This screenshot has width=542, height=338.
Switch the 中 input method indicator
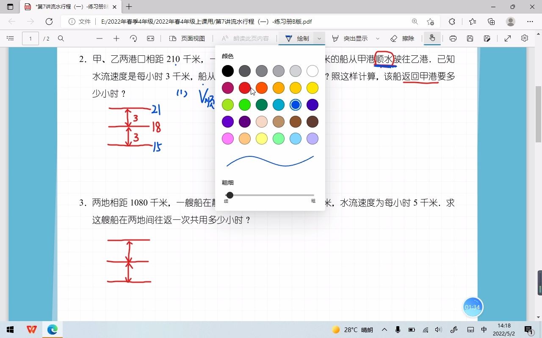484,330
